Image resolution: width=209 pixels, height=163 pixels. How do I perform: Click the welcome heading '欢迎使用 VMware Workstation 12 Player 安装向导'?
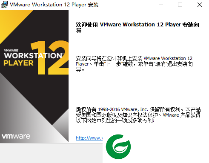(137, 28)
